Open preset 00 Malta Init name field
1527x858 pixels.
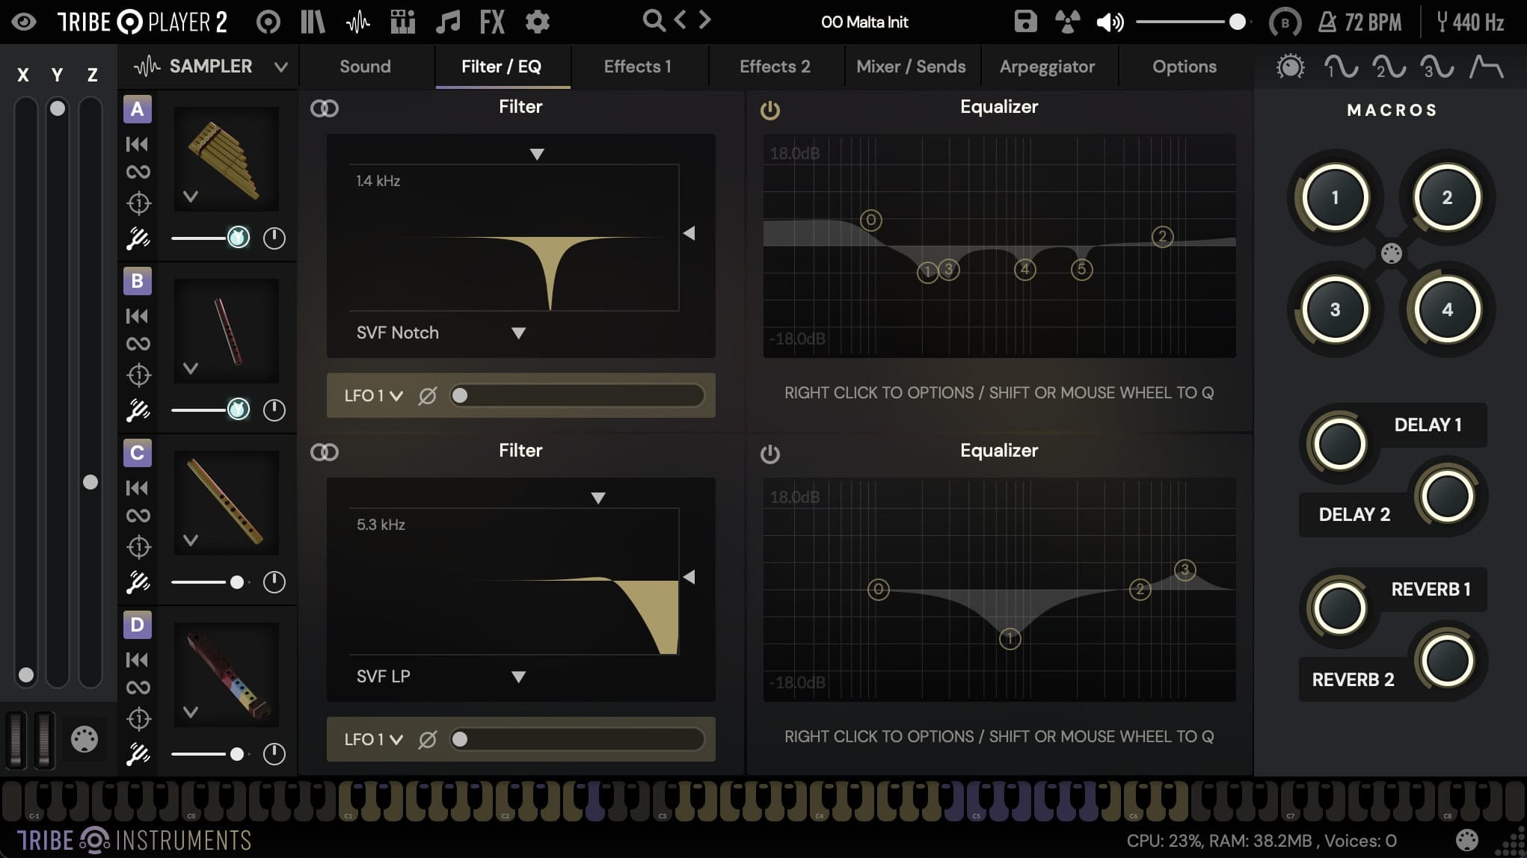[864, 22]
